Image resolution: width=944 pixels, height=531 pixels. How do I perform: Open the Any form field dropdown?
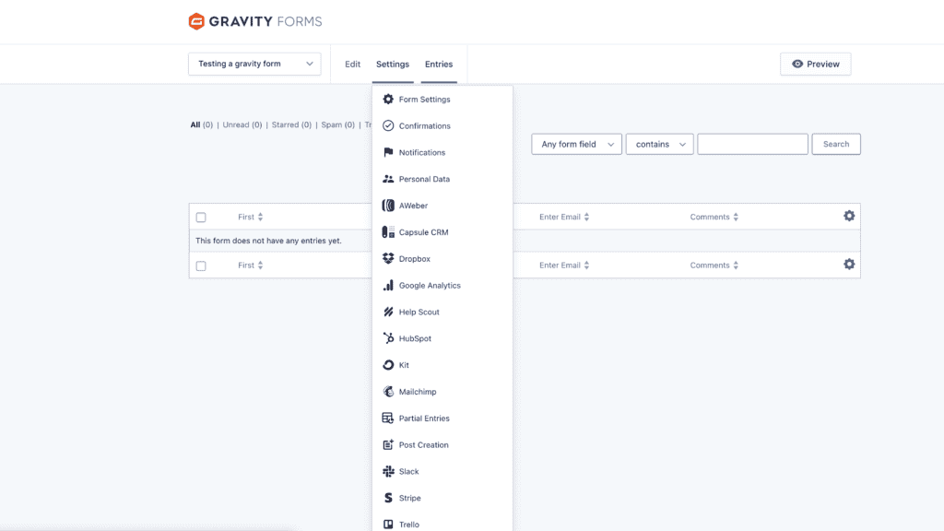(x=577, y=144)
